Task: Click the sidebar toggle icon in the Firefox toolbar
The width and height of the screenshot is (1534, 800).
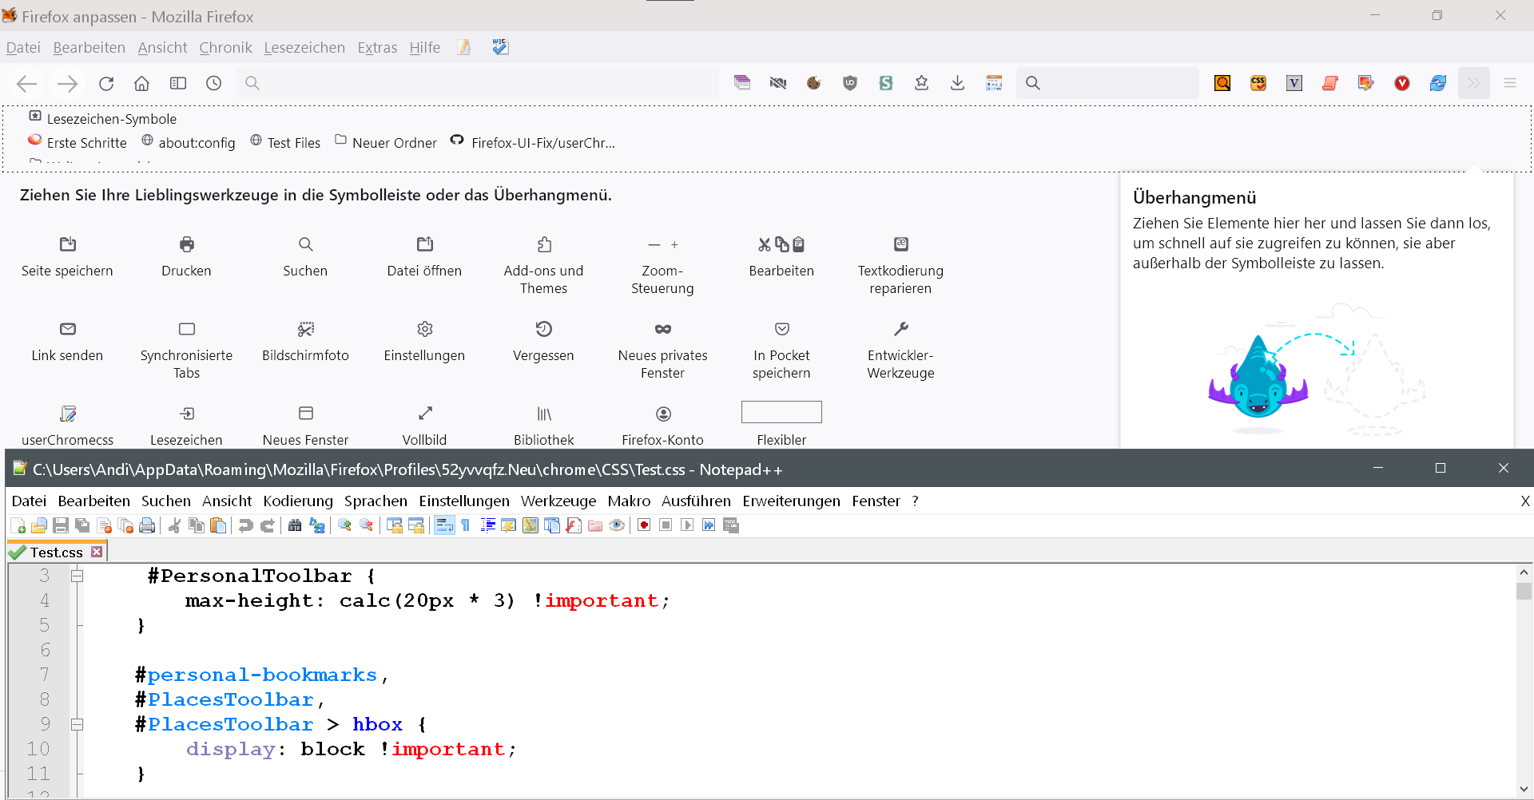Action: tap(177, 83)
